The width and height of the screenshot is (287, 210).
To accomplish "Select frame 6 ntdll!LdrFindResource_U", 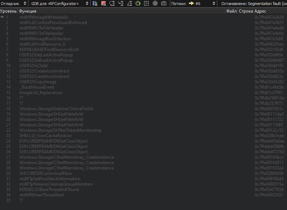I will click(144, 44).
